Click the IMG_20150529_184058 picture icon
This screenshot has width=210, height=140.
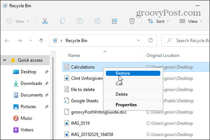(67, 134)
